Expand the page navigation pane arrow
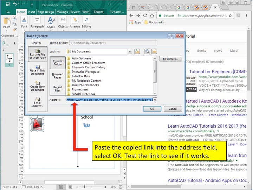 (x=15, y=43)
